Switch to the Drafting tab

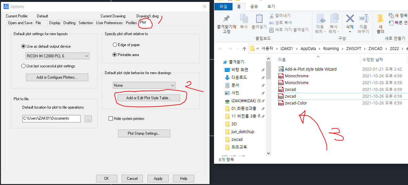tap(69, 23)
